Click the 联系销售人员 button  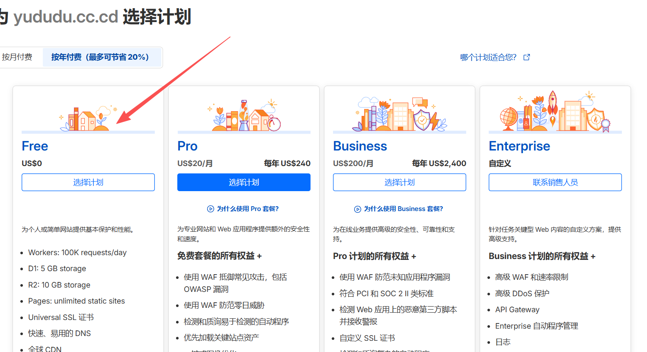pyautogui.click(x=555, y=182)
